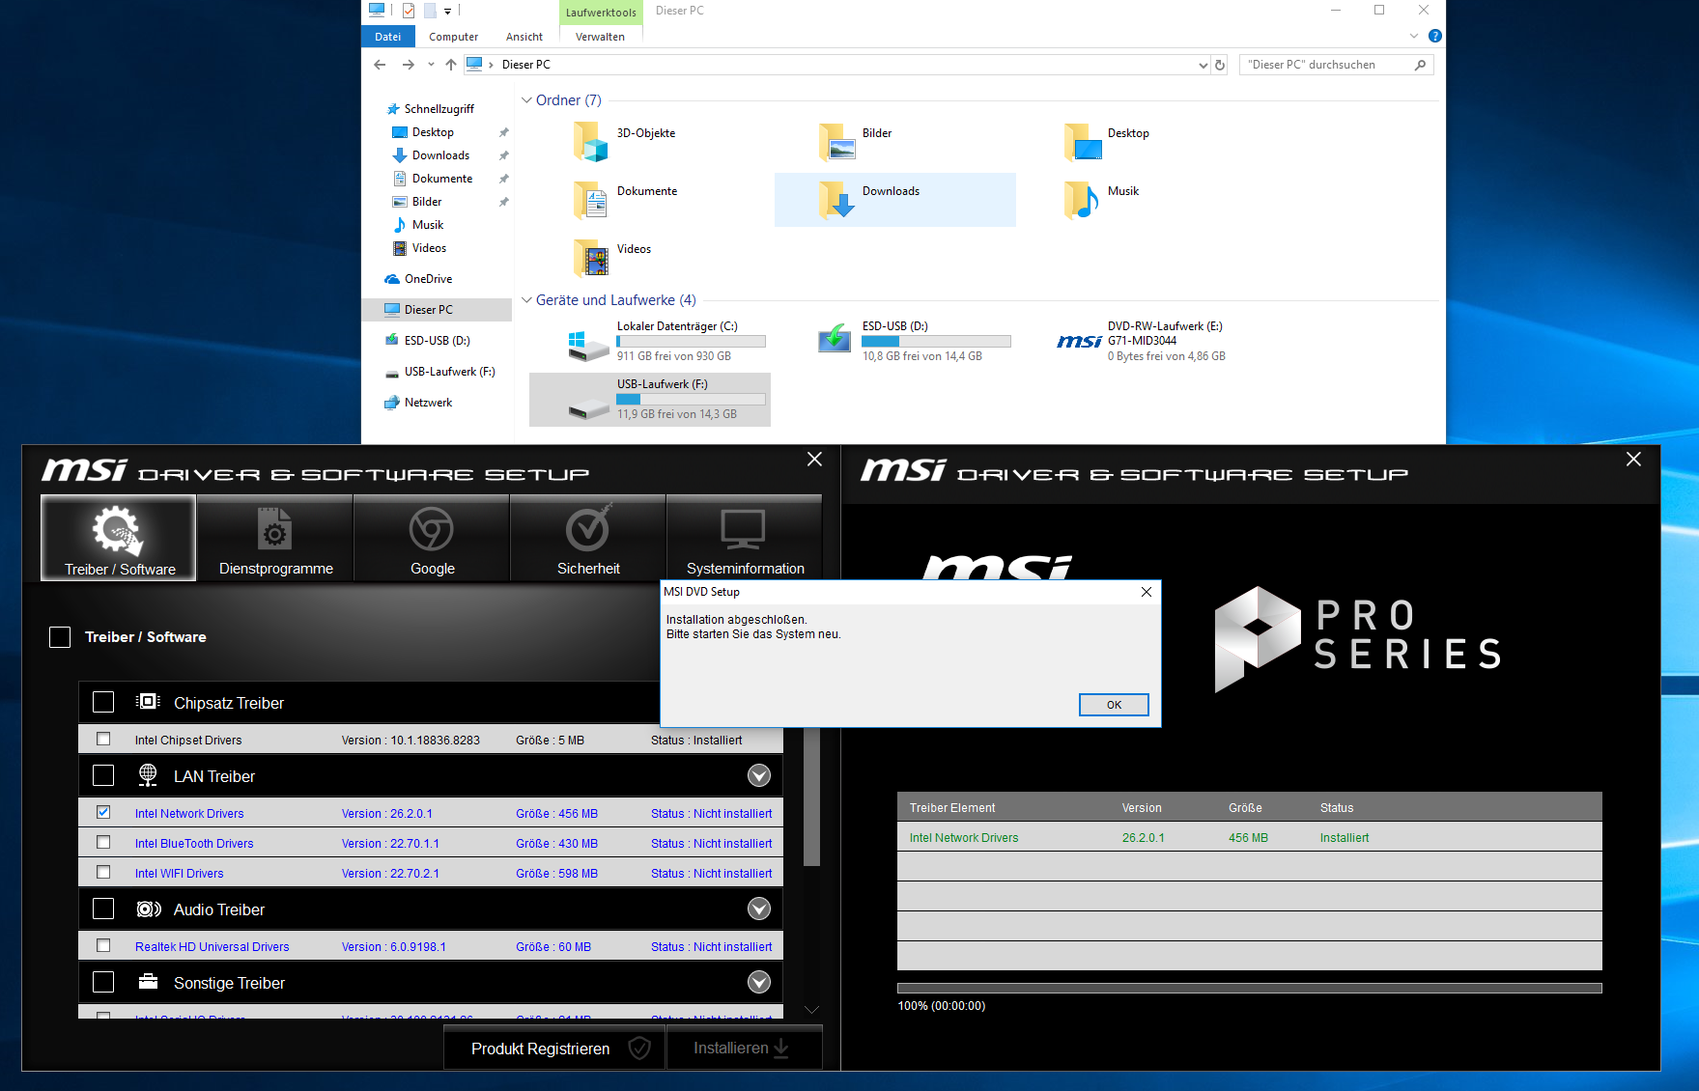This screenshot has height=1091, width=1699.
Task: Toggle the Audio Treiber group checkbox
Action: click(x=103, y=909)
